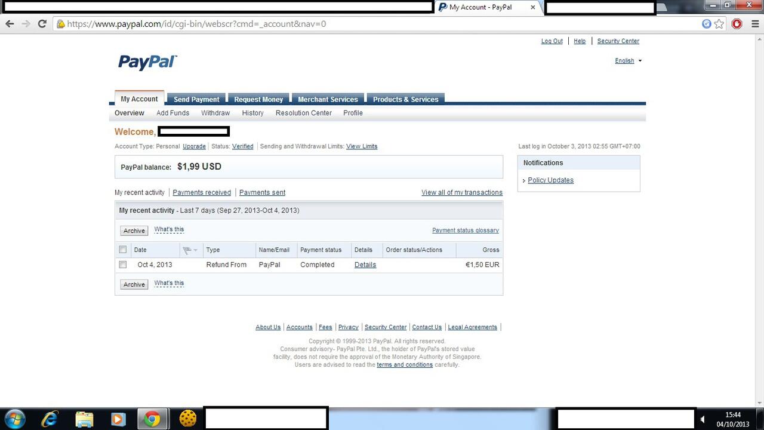Image resolution: width=764 pixels, height=430 pixels.
Task: Open Products & Services tab
Action: [406, 99]
